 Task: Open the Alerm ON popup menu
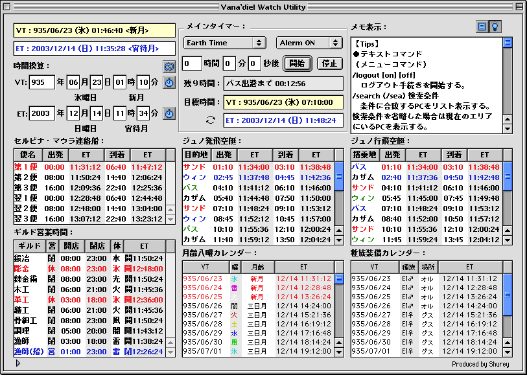309,43
